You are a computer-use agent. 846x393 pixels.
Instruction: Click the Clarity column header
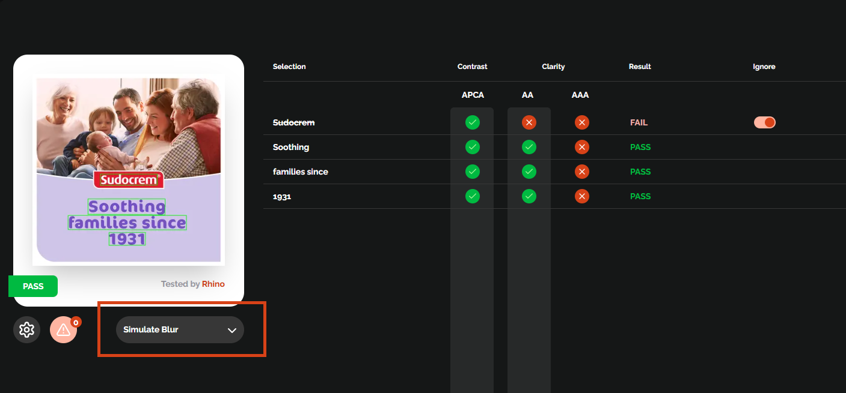[x=553, y=67]
